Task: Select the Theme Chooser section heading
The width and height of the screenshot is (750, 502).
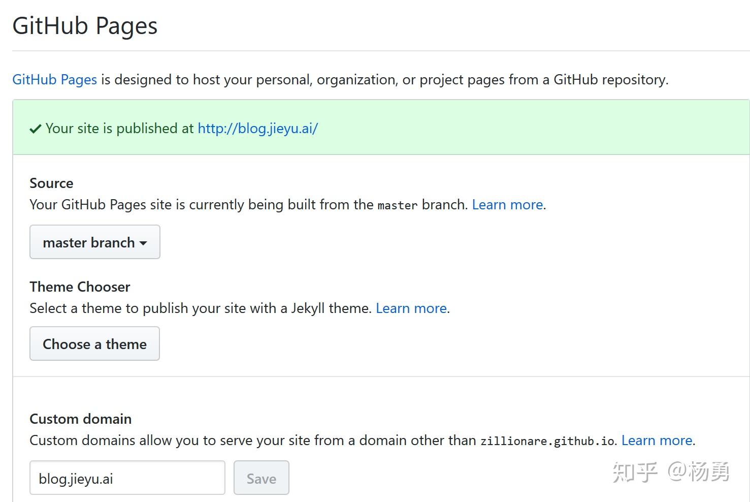Action: pos(80,287)
